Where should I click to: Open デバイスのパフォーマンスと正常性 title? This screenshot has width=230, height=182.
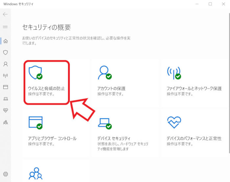[194, 138]
